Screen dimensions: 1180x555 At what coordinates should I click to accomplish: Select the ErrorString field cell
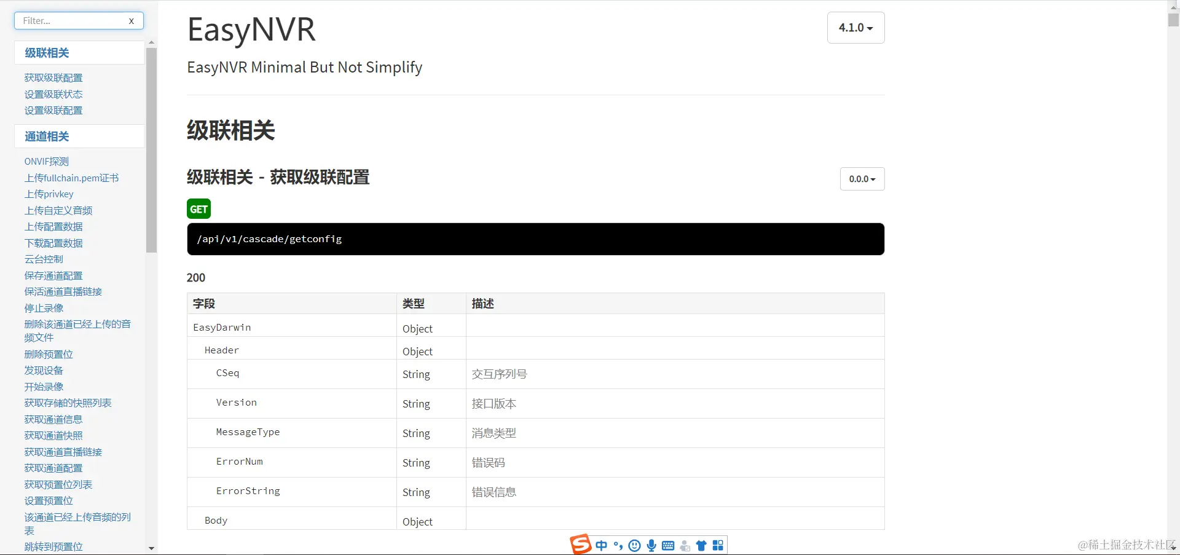coord(292,492)
